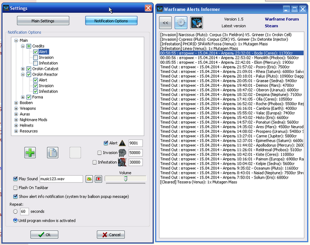Open the Warframe Forum link
This screenshot has height=245, width=310.
coord(282,19)
